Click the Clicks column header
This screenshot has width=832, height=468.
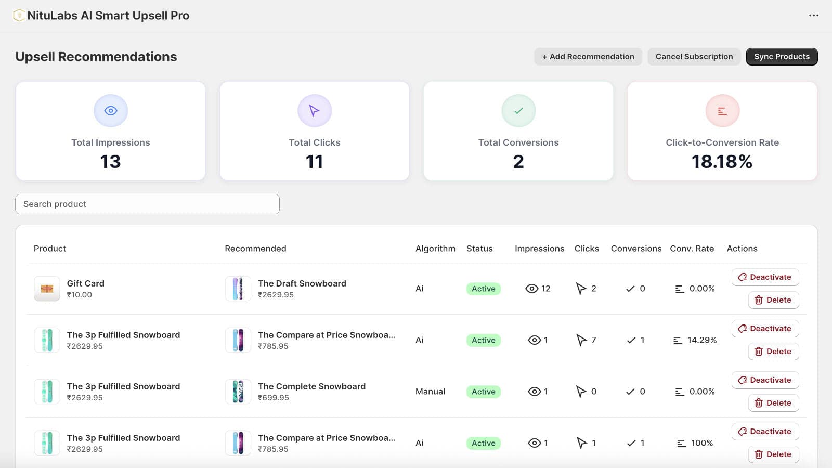(587, 249)
